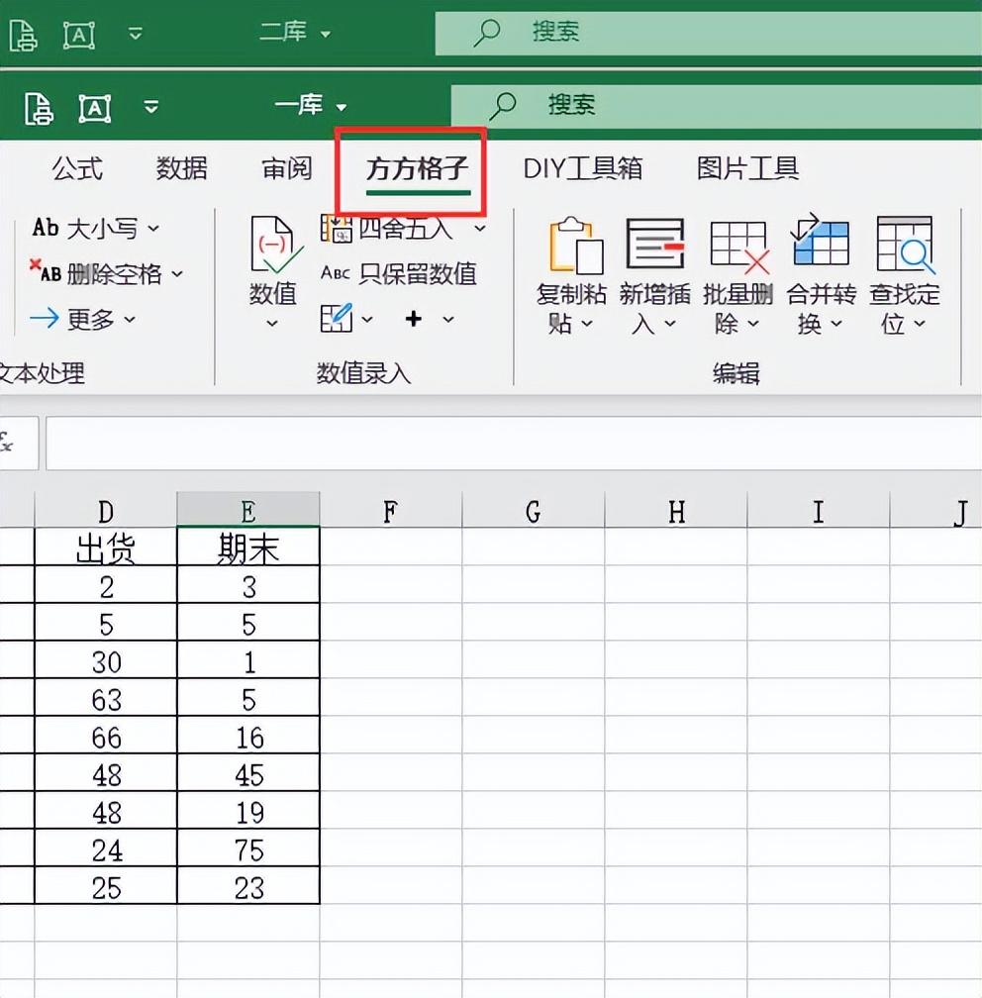Open the DIY工具箱 tab
This screenshot has width=982, height=998.
(582, 169)
